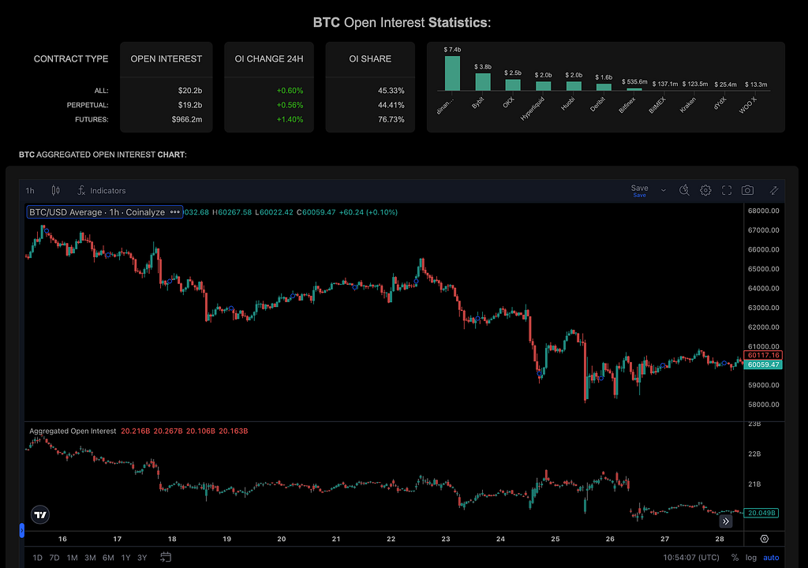
Task: Expand the left side panel handle
Action: (21, 530)
